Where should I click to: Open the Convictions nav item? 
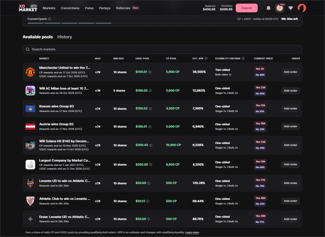click(70, 8)
